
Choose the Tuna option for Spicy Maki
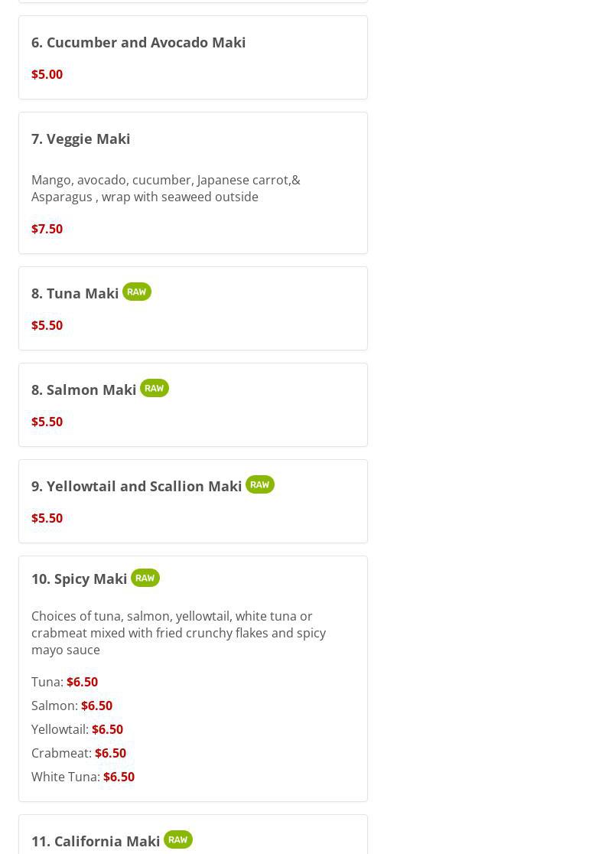[x=64, y=682]
